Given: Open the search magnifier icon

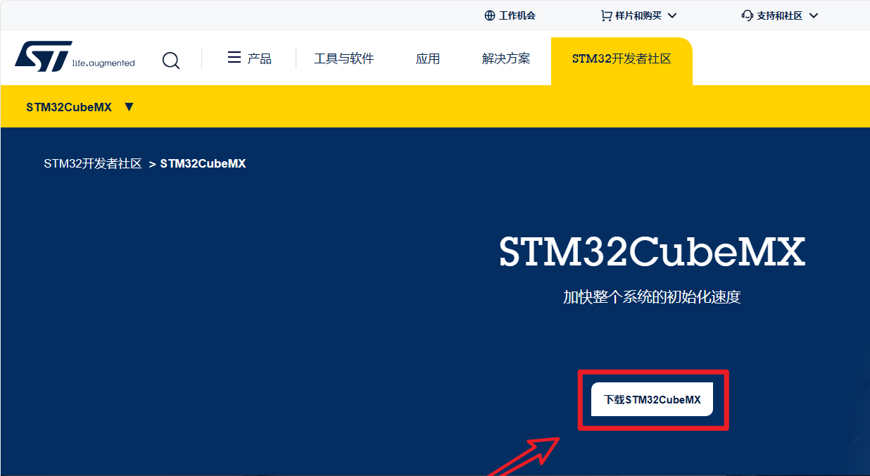Looking at the screenshot, I should [171, 61].
